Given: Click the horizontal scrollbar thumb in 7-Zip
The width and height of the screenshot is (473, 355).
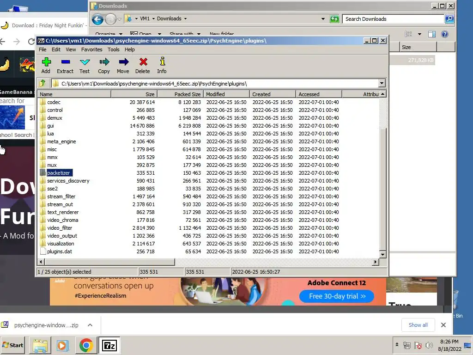Looking at the screenshot, I should tap(110, 262).
